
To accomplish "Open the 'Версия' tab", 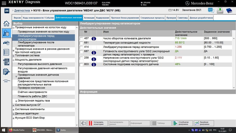I will click(x=17, y=18).
